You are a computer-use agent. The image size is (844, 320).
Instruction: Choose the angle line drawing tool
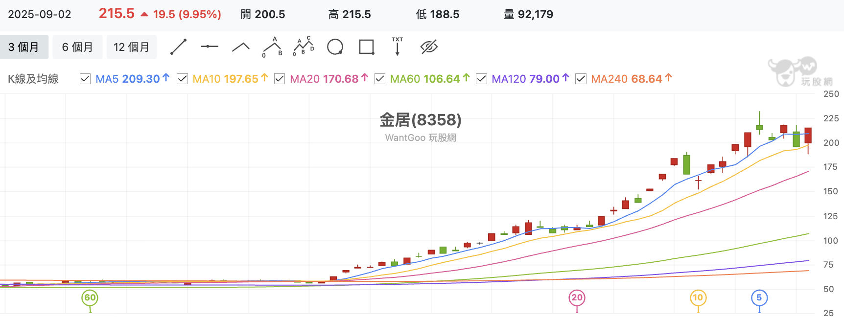click(x=240, y=47)
